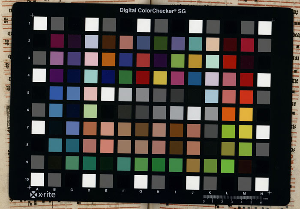Select the orange-red patch at M5
Screen dimensions: 300x209
click(x=246, y=97)
